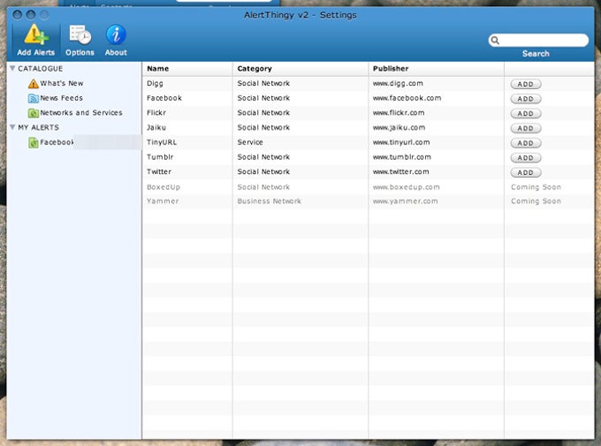Click the www.boxedup.com publisher cell
The width and height of the screenshot is (601, 446).
coord(406,187)
